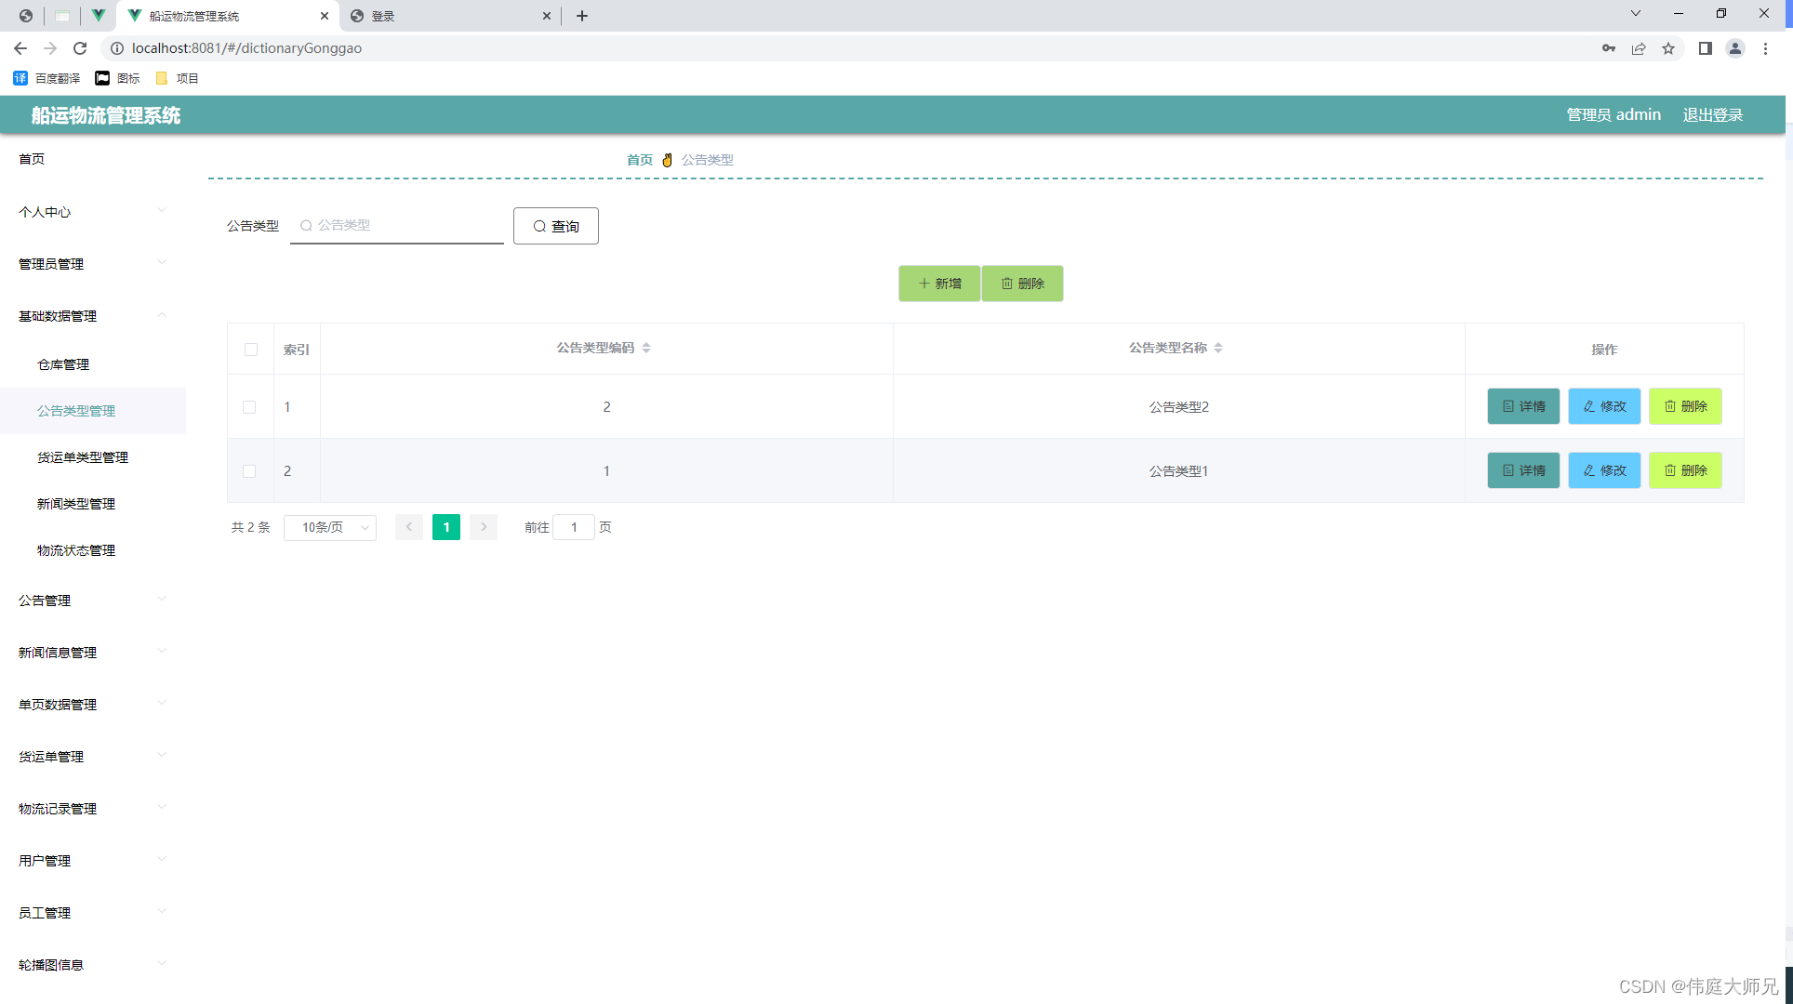The image size is (1793, 1004).
Task: Click the site info icon in address bar
Action: point(117,48)
